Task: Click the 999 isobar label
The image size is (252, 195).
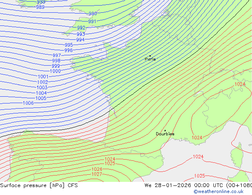Action: click(56, 66)
